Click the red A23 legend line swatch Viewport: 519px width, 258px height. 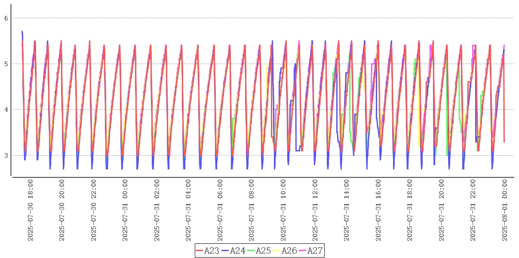click(200, 251)
